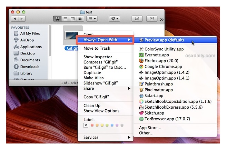
Task: Open the gear Action menu
Action: (x=115, y=19)
